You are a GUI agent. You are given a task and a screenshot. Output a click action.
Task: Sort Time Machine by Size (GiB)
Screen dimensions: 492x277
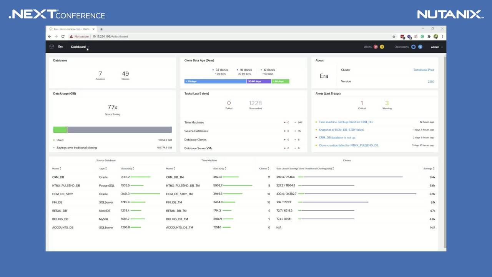(x=220, y=169)
